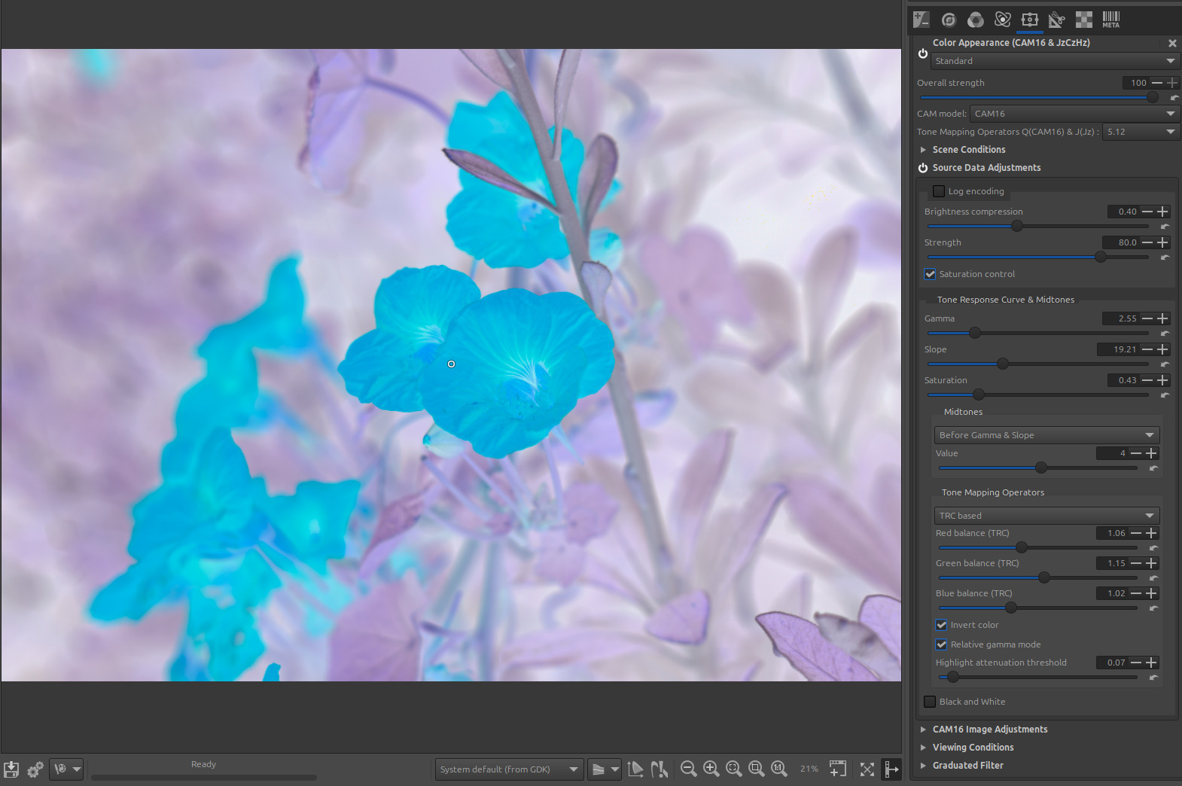1182x786 pixels.
Task: Zoom to 100% with the 1:1 icon
Action: pos(778,769)
